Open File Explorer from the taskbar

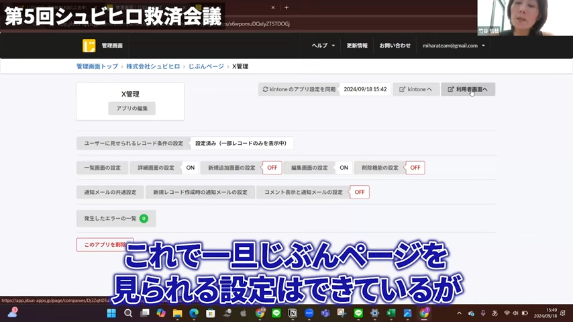click(x=177, y=313)
